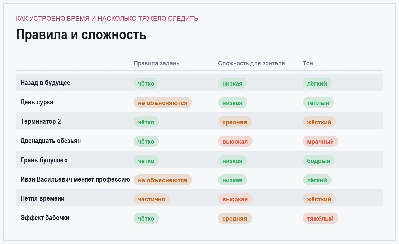The width and height of the screenshot is (399, 244).
Task: Click 'чётко' badge in Двенадцать обезьян row
Action: click(x=146, y=141)
